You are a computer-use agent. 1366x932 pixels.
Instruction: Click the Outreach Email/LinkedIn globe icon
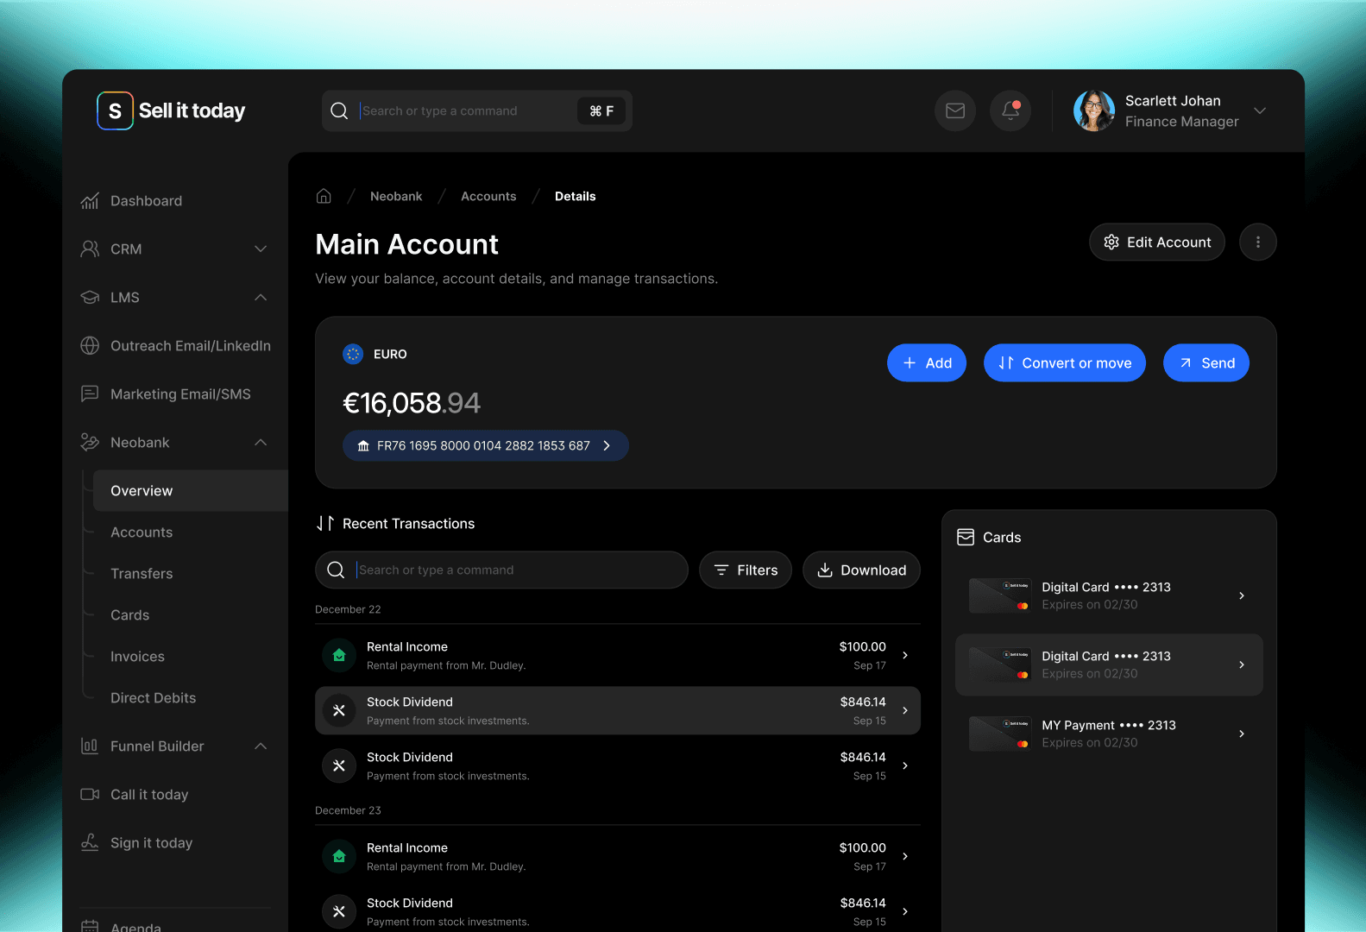[90, 346]
